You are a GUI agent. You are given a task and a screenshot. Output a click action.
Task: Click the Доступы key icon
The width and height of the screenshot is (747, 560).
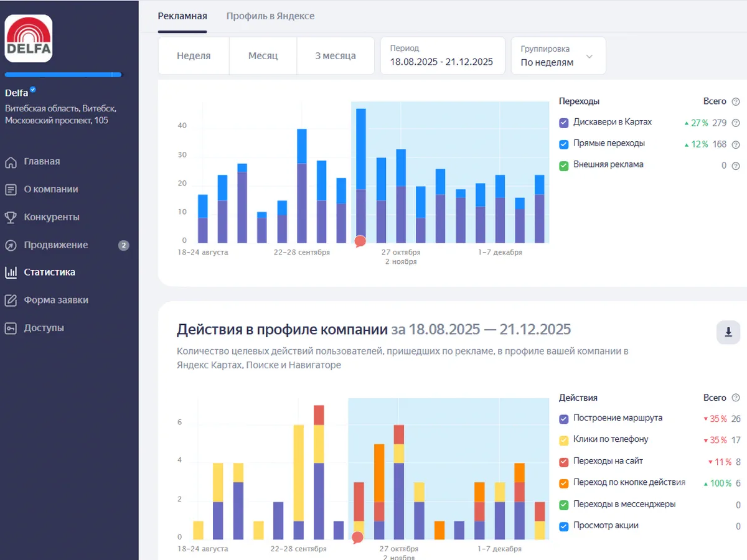[x=11, y=328]
